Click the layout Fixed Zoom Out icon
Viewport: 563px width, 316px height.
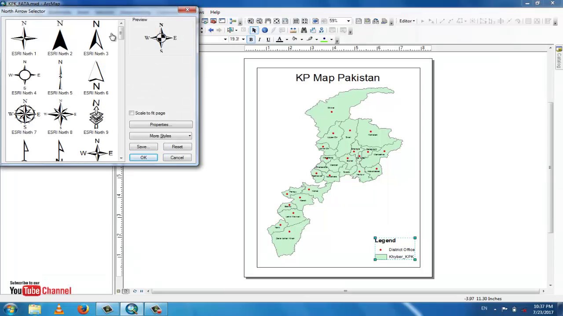coord(305,21)
